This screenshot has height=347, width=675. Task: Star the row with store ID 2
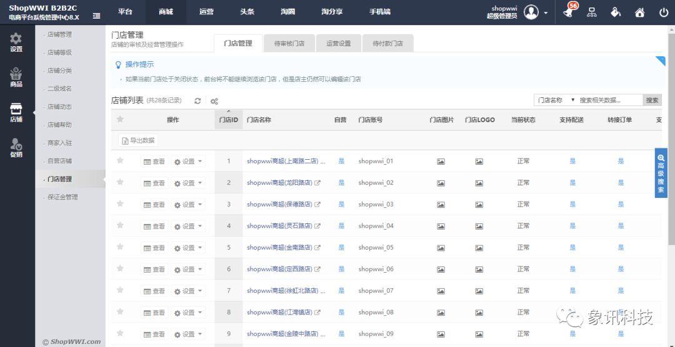tap(120, 182)
